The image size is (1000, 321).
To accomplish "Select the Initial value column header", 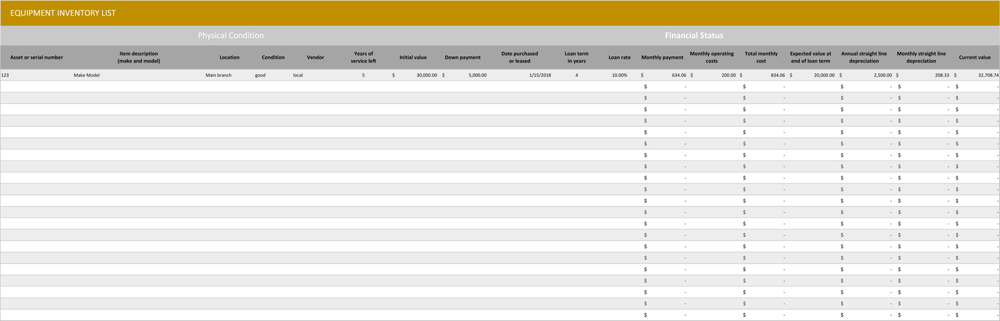I will (x=413, y=57).
